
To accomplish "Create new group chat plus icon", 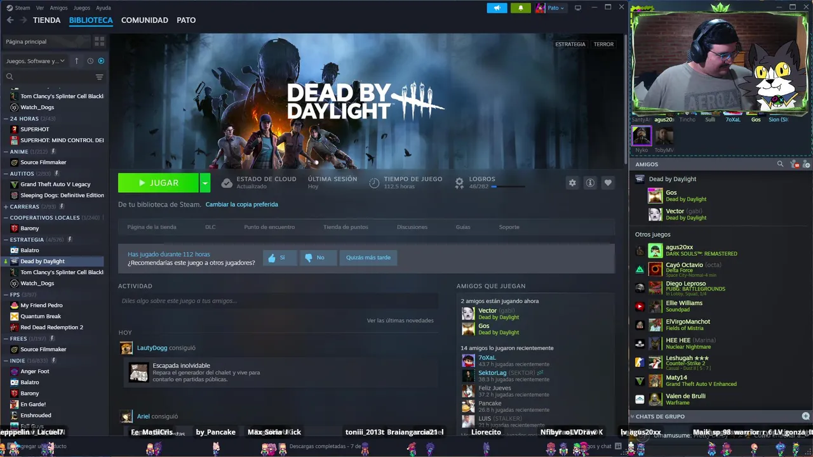I will click(805, 416).
